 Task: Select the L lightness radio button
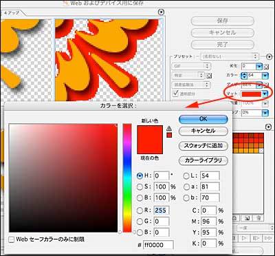(x=186, y=176)
